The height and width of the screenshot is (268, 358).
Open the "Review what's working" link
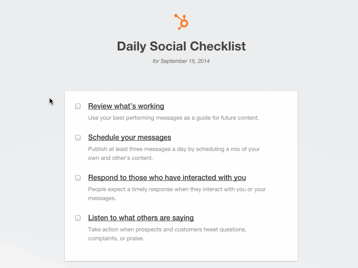(126, 106)
